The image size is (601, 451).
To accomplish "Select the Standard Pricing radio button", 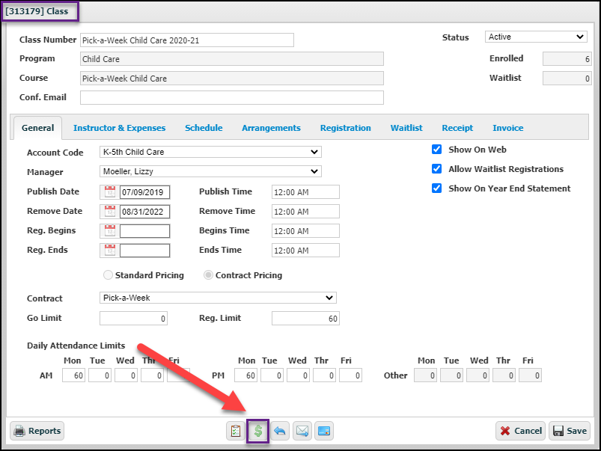I will point(108,275).
